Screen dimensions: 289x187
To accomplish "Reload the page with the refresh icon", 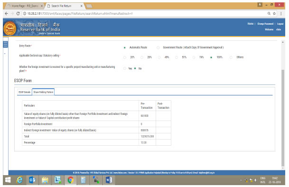I will [18, 13].
